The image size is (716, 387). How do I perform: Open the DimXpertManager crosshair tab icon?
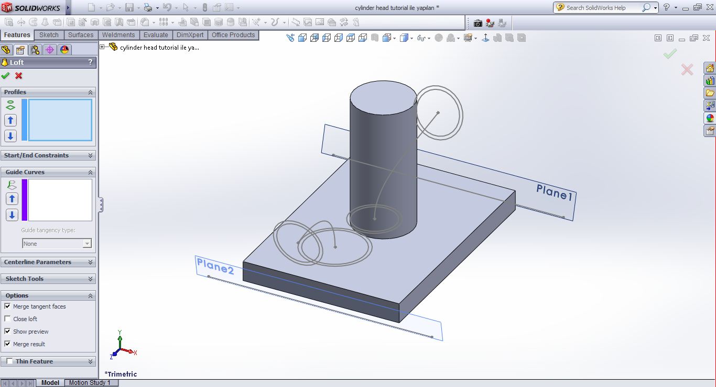point(50,50)
